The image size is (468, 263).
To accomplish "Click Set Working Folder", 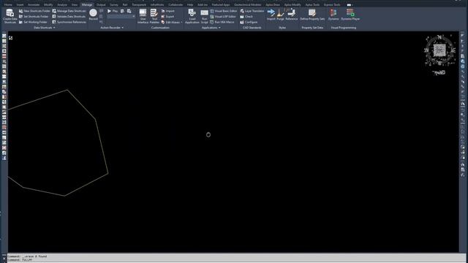I will 33,22.
